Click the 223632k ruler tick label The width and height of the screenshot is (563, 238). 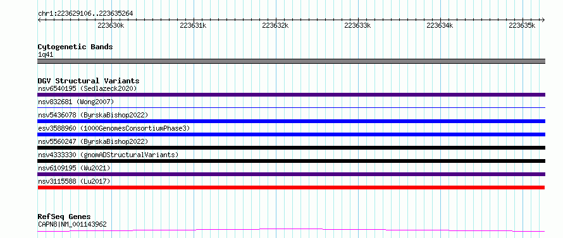pyautogui.click(x=275, y=25)
